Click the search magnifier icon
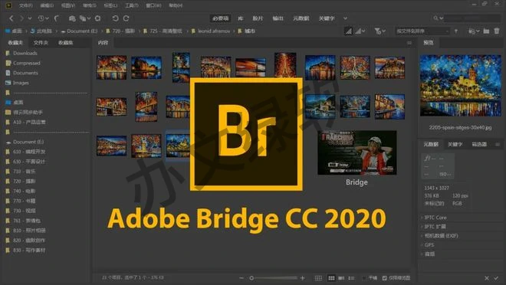Screen dimensions: 506x285 (x=436, y=18)
